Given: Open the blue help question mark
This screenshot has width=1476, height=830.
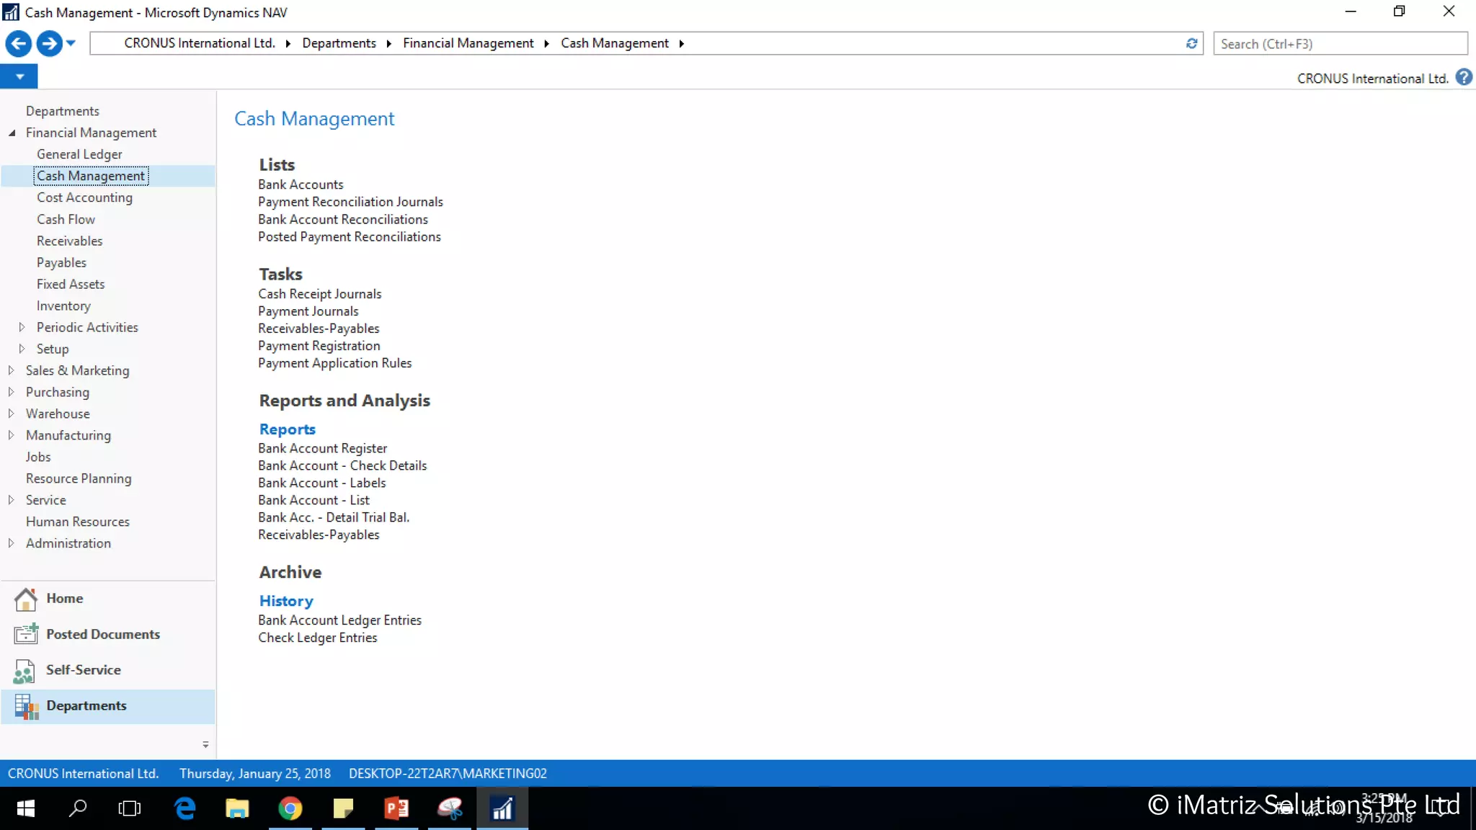Looking at the screenshot, I should tap(1464, 77).
